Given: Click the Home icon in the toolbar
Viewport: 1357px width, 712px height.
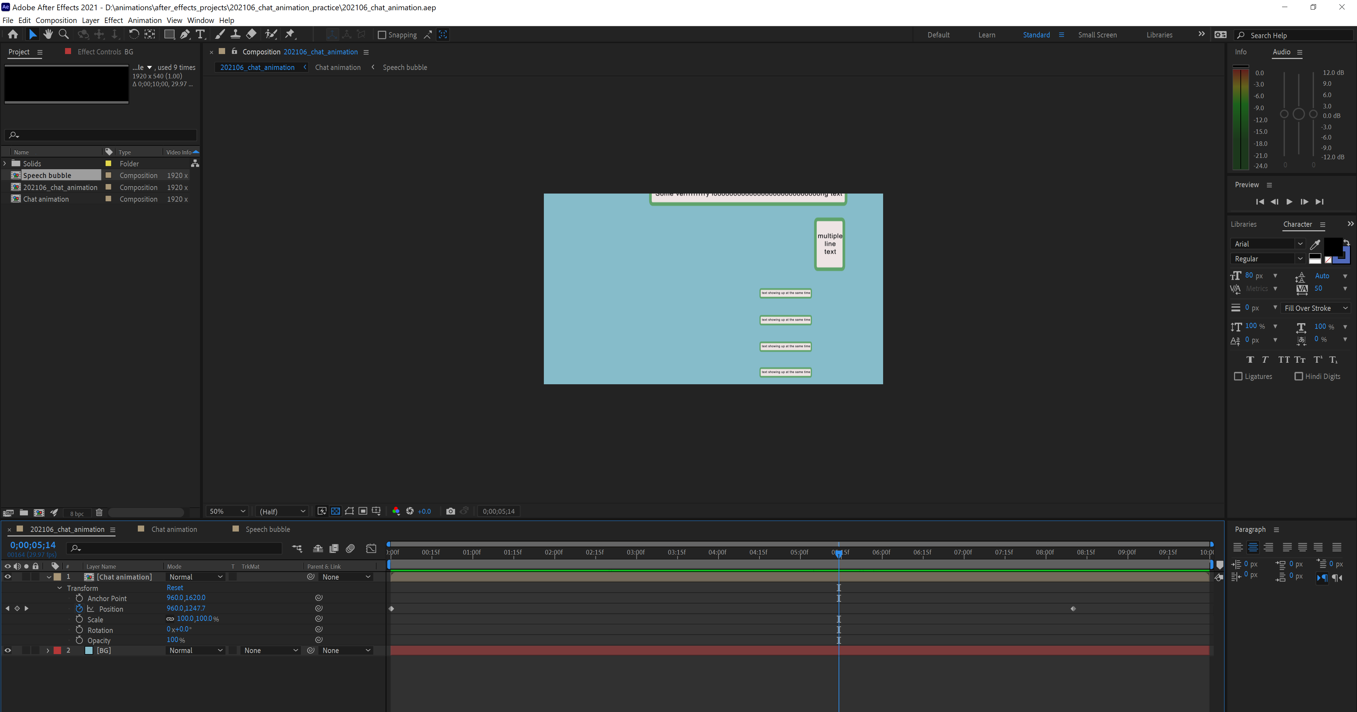Looking at the screenshot, I should (x=13, y=34).
